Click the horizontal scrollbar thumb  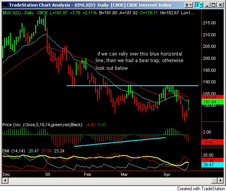(214, 180)
